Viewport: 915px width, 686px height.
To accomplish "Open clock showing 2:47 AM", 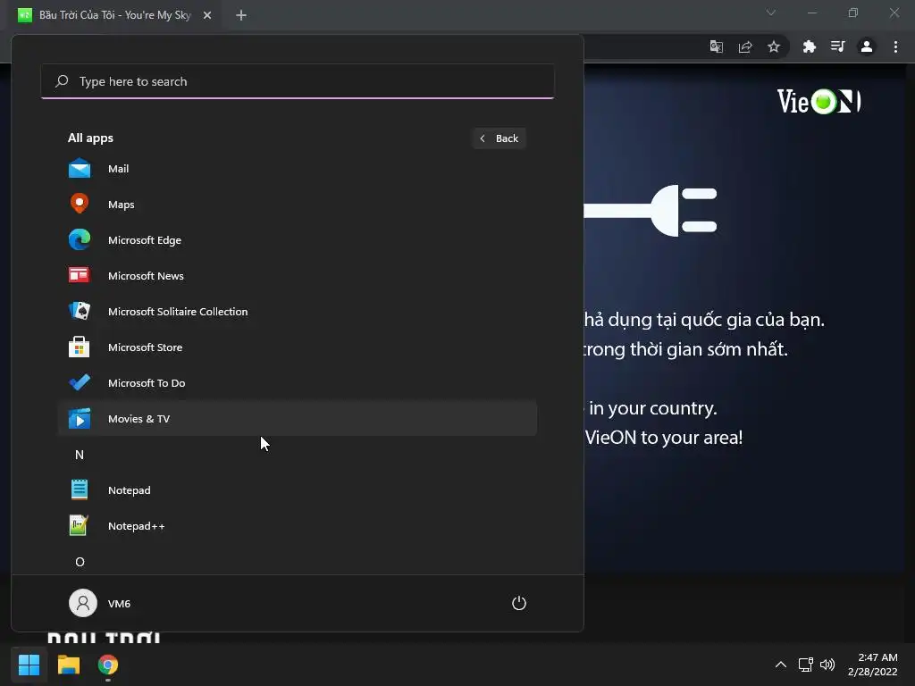I will click(873, 665).
